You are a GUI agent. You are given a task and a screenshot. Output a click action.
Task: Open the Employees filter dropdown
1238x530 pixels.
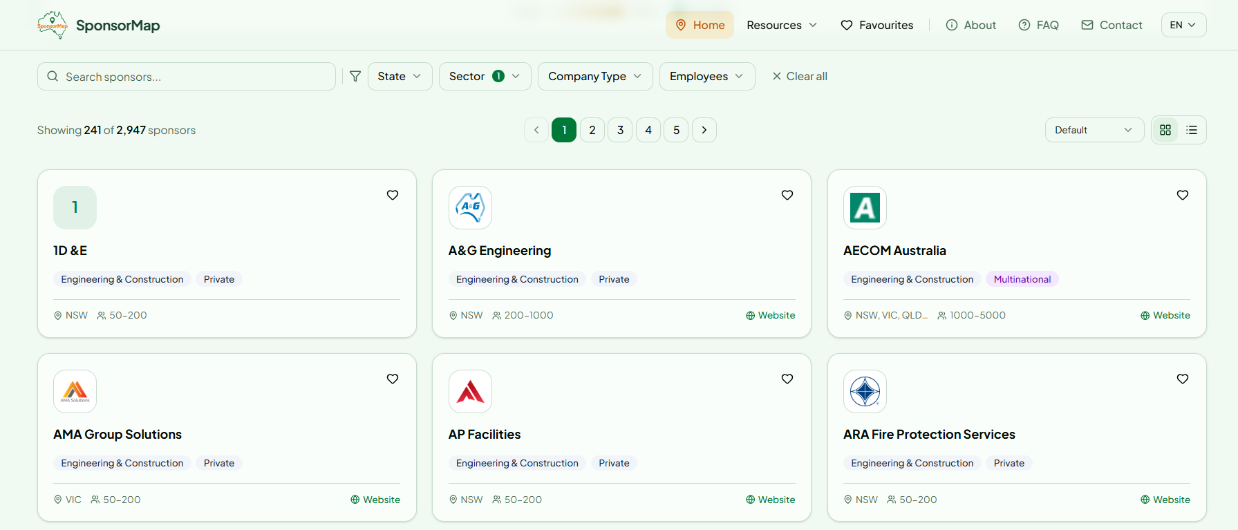click(x=707, y=76)
